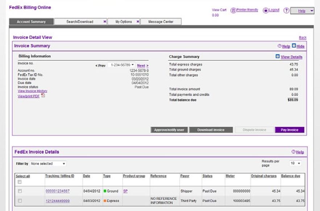Select the checkbox for tracking 121244449999
This screenshot has width=320, height=211.
pos(21,200)
